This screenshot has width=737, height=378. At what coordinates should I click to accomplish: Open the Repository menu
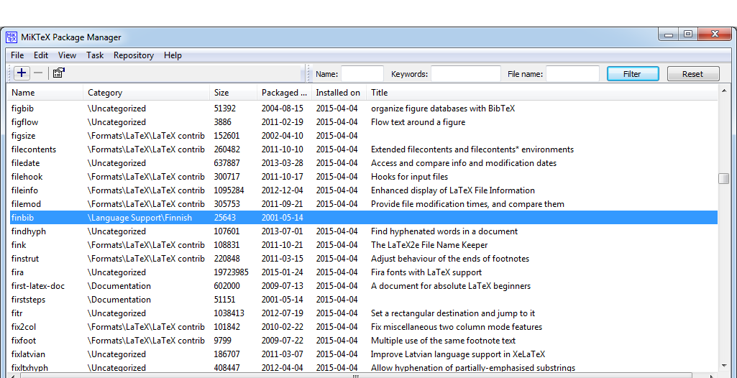click(134, 55)
